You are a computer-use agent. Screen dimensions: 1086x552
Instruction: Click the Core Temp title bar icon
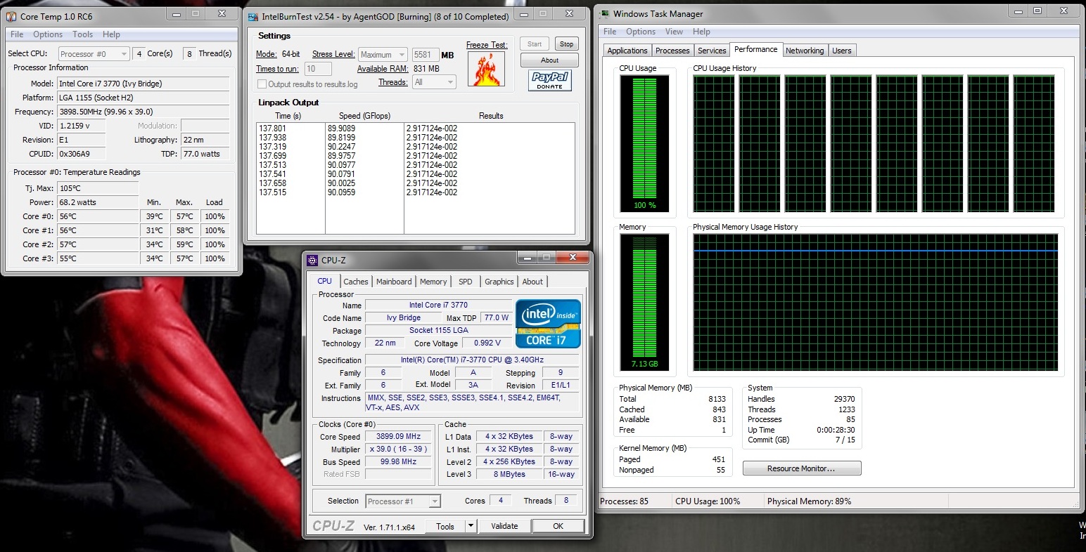point(11,15)
